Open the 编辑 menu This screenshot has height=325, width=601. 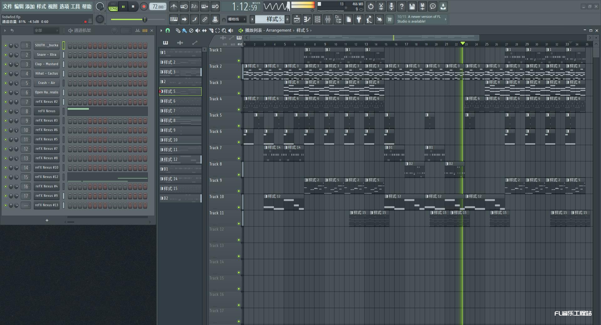pos(19,6)
